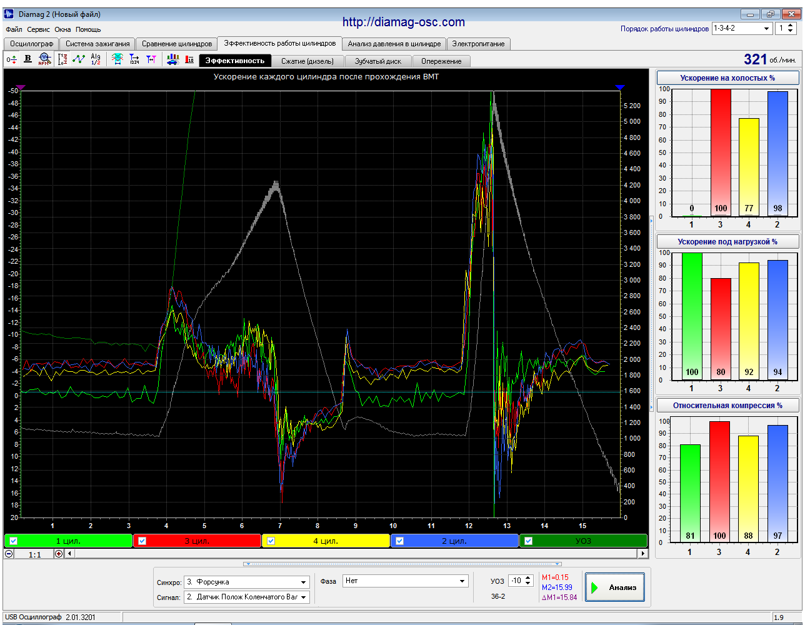The height and width of the screenshot is (625, 810).
Task: Click the http://diamag-osc.com link
Action: 404,22
